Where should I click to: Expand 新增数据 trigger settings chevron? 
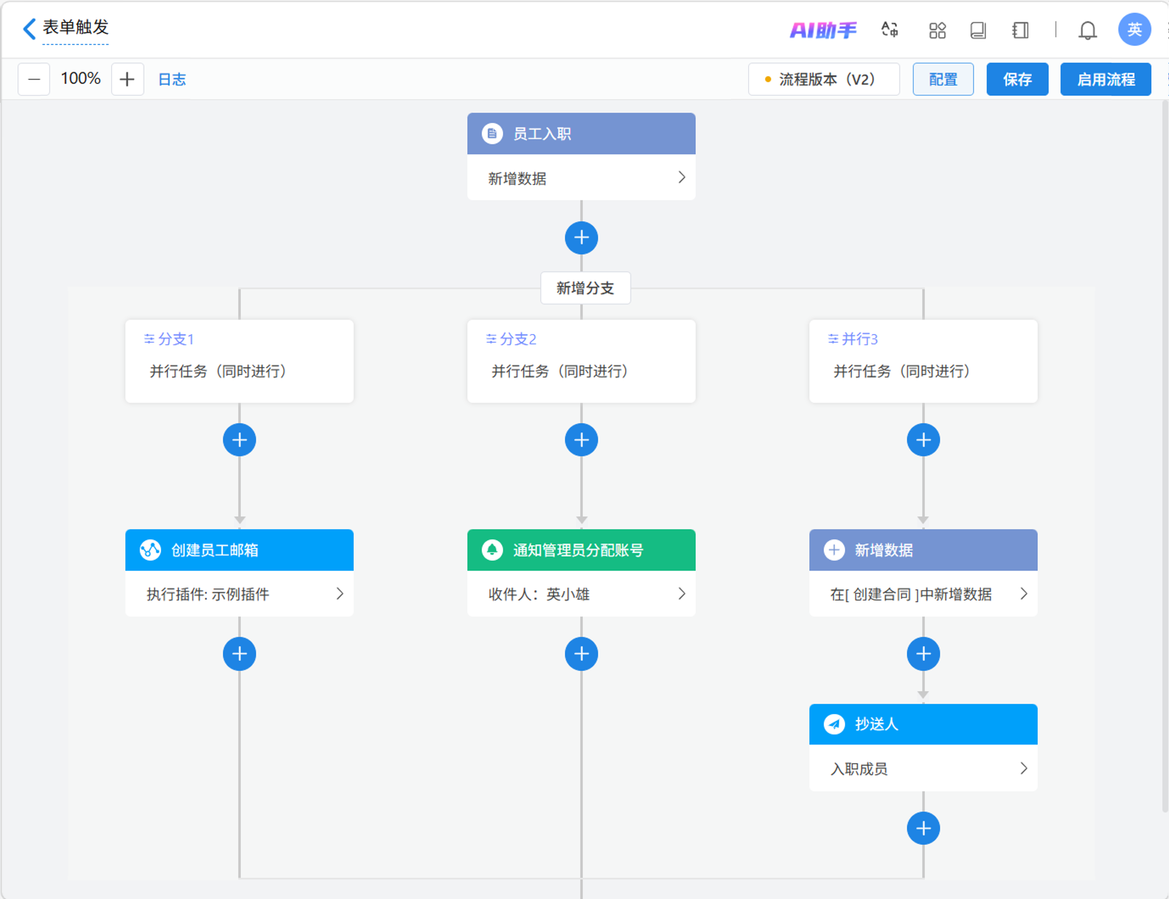coord(681,178)
